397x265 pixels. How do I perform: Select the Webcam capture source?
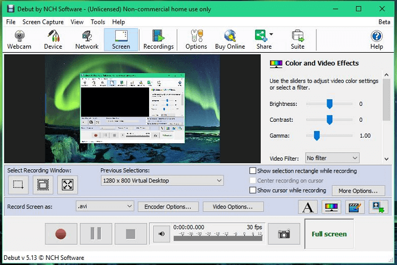pos(19,39)
